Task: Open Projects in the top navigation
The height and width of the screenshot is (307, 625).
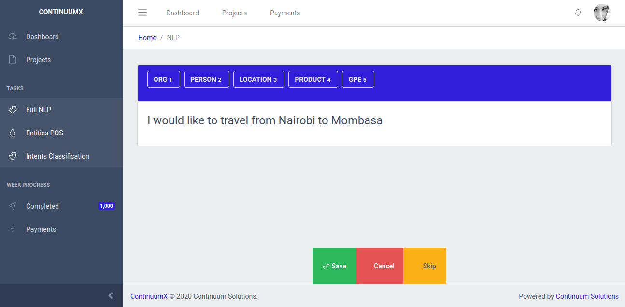Action: tap(234, 13)
